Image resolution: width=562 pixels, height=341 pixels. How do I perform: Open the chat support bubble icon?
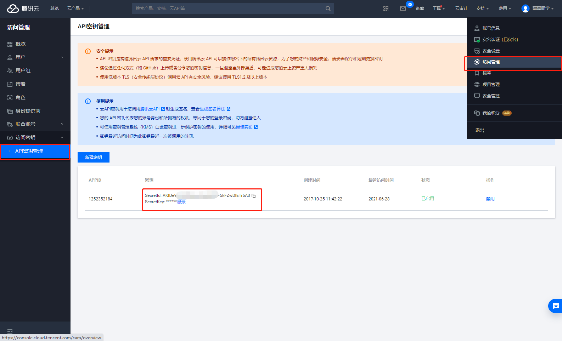click(x=556, y=306)
